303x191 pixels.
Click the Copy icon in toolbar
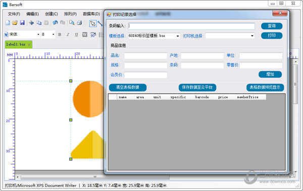tap(39, 23)
